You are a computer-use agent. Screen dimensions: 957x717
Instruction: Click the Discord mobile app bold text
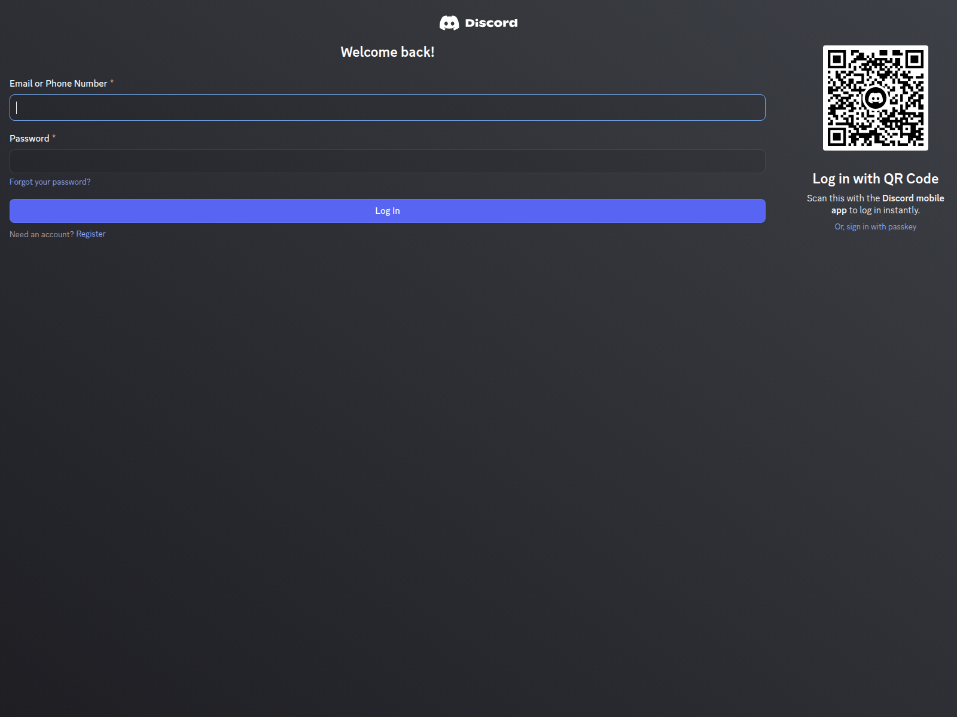pyautogui.click(x=912, y=198)
